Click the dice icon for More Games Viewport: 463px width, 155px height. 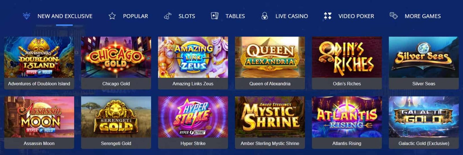394,16
